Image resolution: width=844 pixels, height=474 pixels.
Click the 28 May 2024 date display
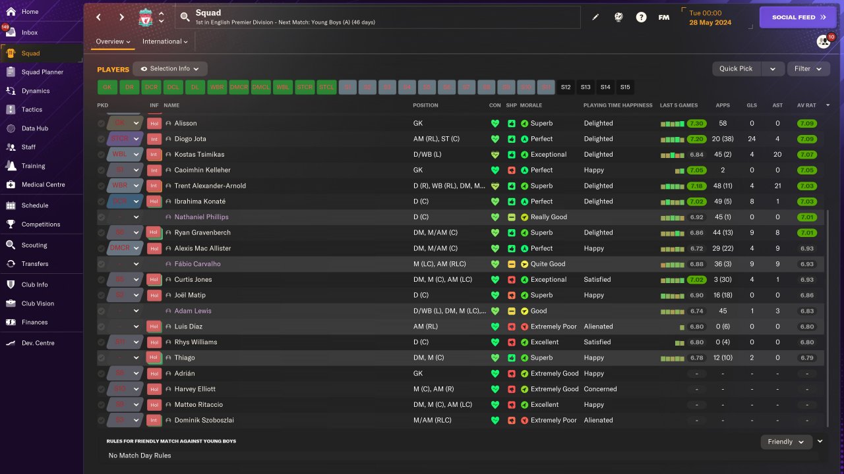point(709,23)
